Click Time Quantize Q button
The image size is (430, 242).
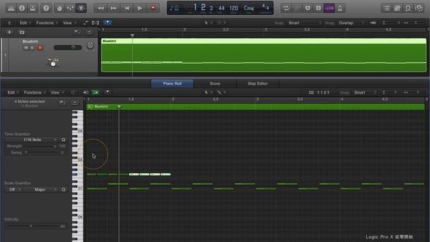pyautogui.click(x=63, y=140)
